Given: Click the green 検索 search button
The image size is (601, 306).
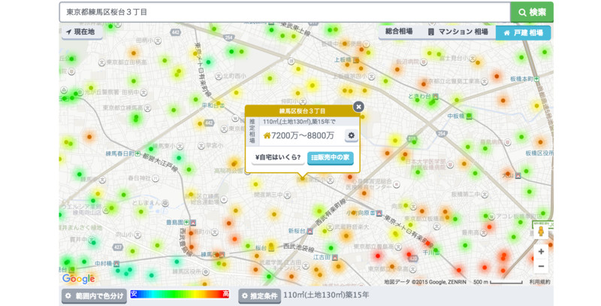Looking at the screenshot, I should (531, 12).
